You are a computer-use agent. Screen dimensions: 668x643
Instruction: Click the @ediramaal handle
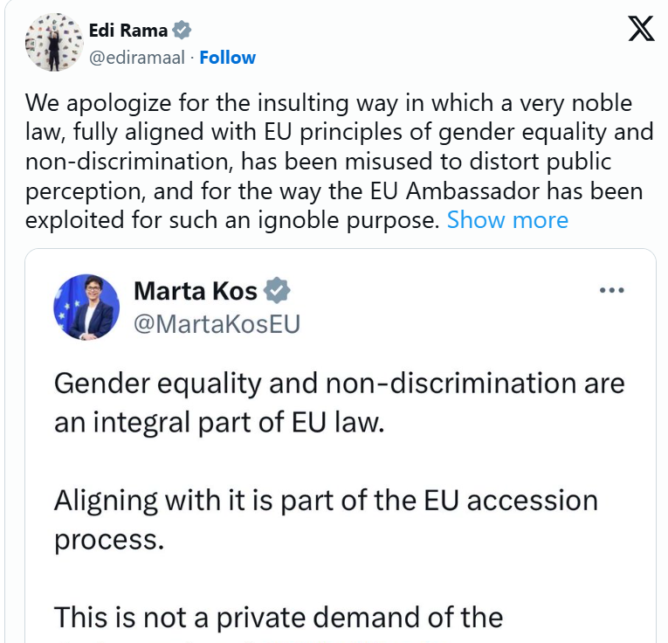[x=140, y=58]
